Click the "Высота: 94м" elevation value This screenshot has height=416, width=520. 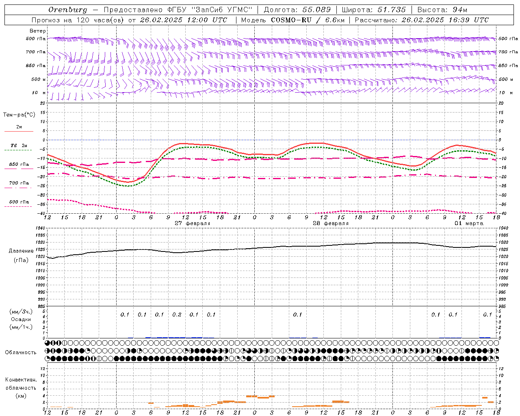coord(442,10)
